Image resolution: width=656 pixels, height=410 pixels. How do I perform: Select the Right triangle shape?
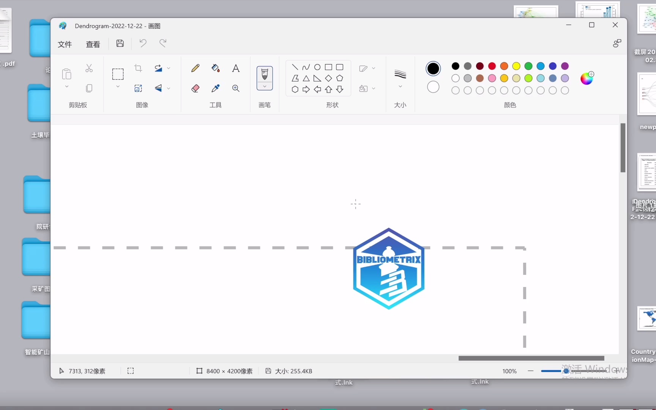tap(317, 78)
